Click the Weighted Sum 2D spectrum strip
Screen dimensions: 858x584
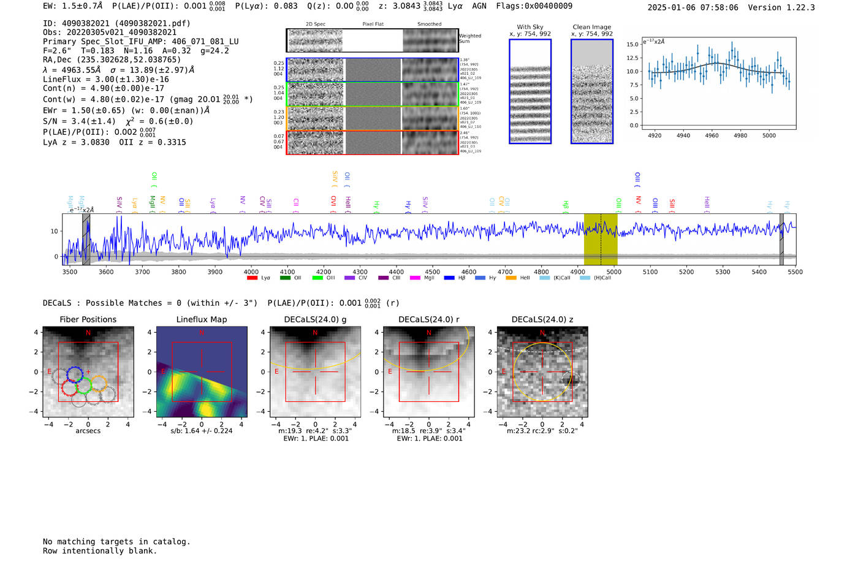(372, 40)
